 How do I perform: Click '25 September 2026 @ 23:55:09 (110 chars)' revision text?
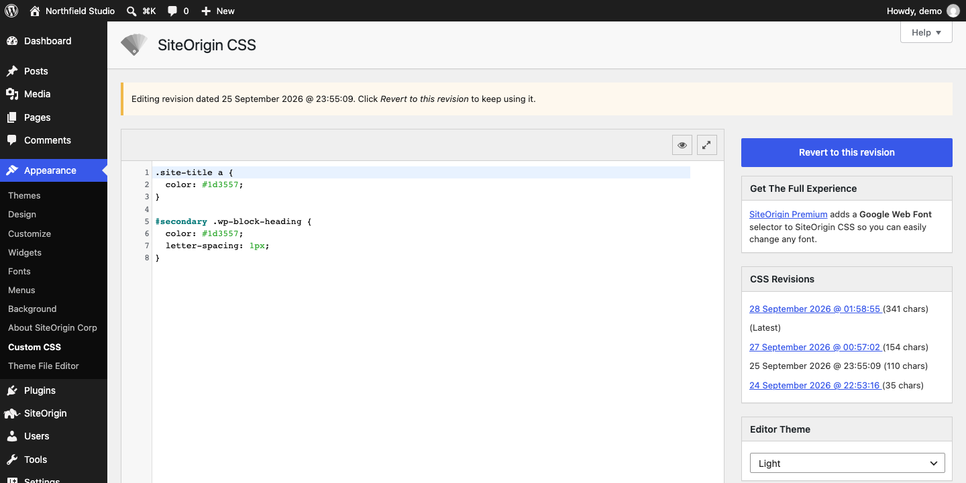839,366
